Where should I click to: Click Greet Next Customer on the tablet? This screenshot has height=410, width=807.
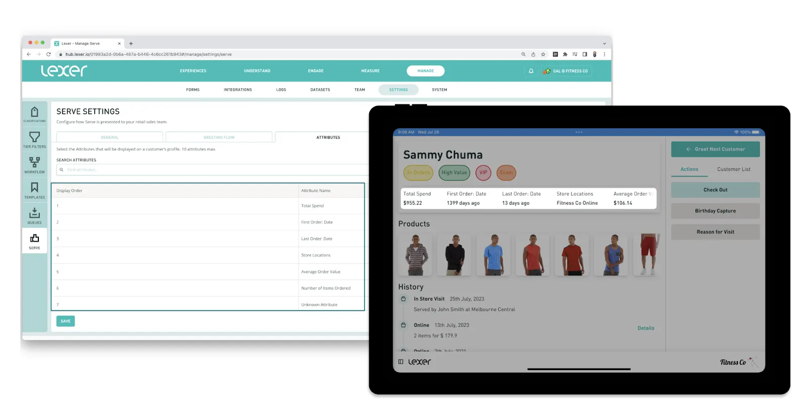coord(715,149)
